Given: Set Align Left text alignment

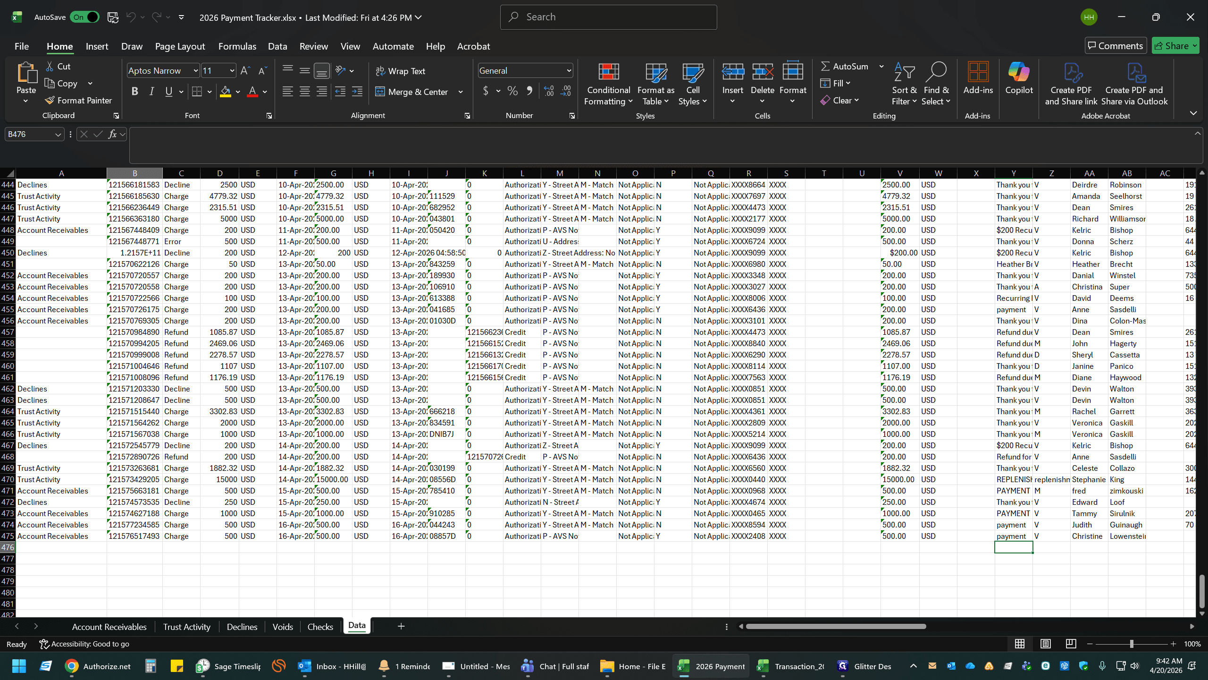Looking at the screenshot, I should coord(288,92).
